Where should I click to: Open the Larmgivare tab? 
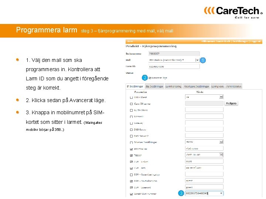click(218, 86)
